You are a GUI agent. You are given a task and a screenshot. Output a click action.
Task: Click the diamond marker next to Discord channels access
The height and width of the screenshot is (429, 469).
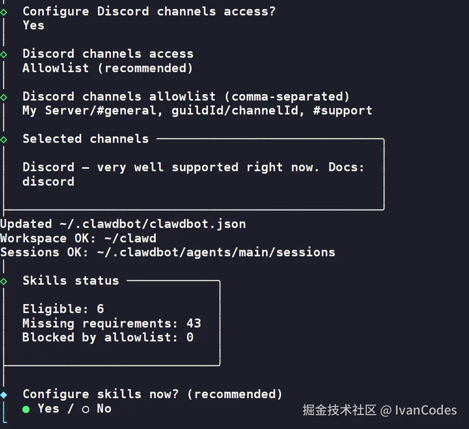(x=4, y=54)
